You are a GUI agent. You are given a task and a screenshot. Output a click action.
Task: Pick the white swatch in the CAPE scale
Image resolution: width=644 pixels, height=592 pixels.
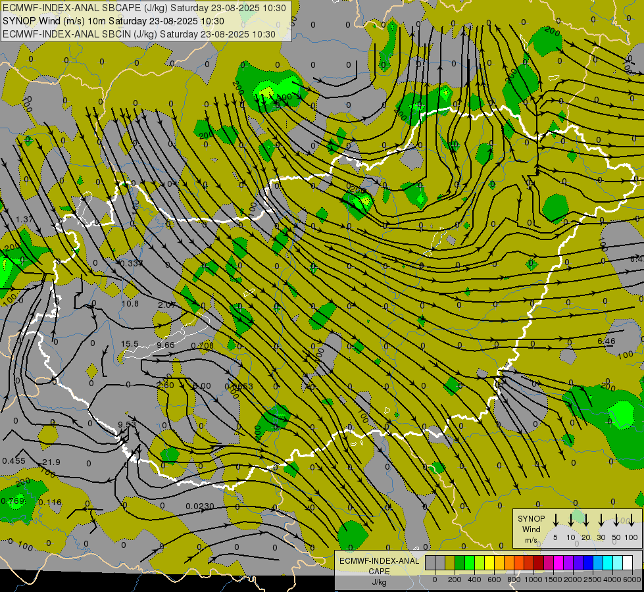pos(627,562)
